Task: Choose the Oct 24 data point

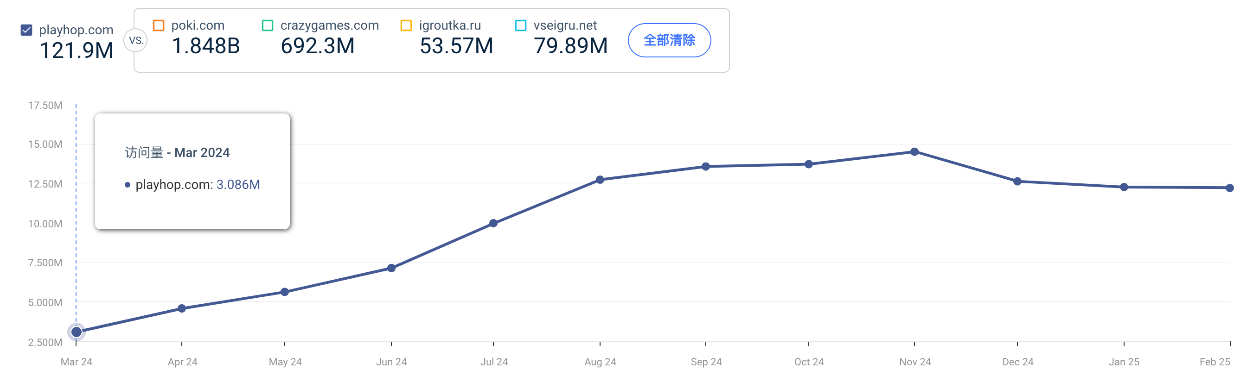Action: click(x=808, y=164)
